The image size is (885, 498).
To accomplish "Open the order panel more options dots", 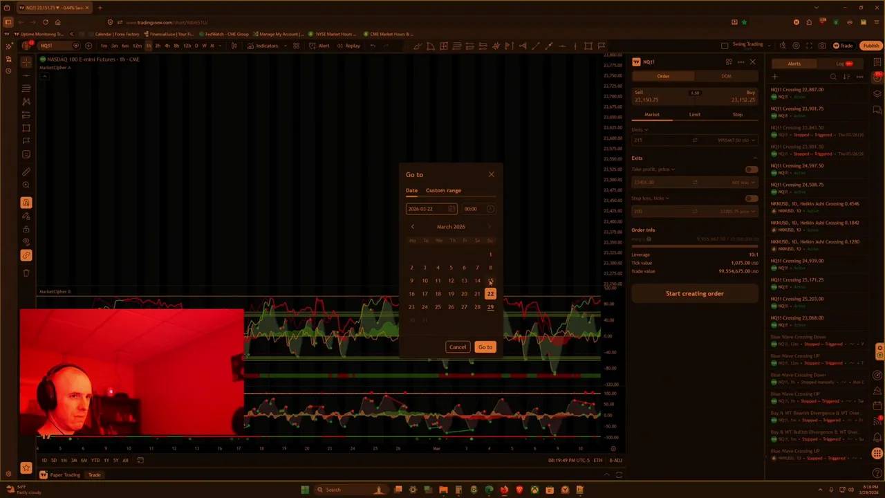I will coord(740,62).
